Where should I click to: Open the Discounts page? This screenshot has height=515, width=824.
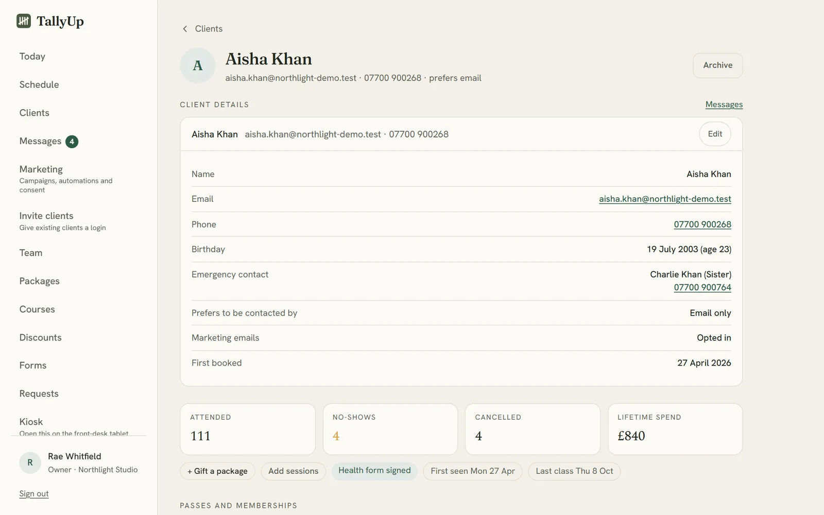(x=41, y=338)
